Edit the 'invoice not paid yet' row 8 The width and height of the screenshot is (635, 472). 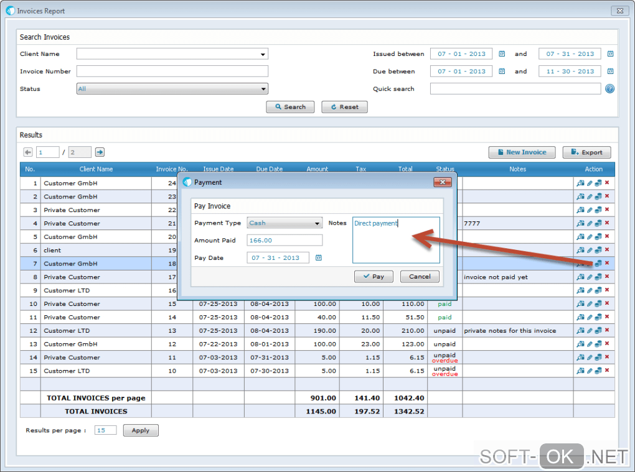[x=590, y=277]
